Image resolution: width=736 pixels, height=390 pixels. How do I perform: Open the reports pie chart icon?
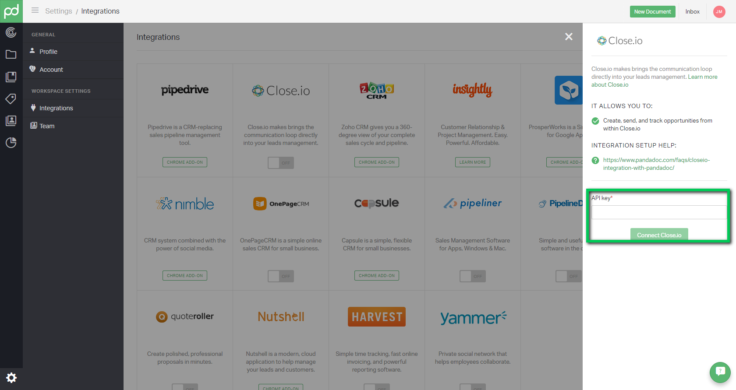[11, 143]
